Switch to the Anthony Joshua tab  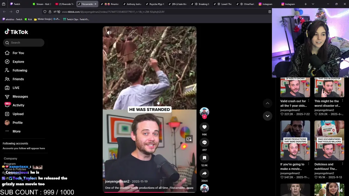132,4
